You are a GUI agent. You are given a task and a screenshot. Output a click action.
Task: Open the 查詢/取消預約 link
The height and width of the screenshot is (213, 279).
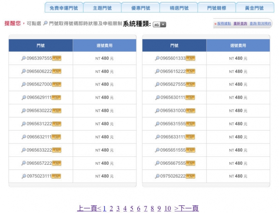click(x=260, y=24)
